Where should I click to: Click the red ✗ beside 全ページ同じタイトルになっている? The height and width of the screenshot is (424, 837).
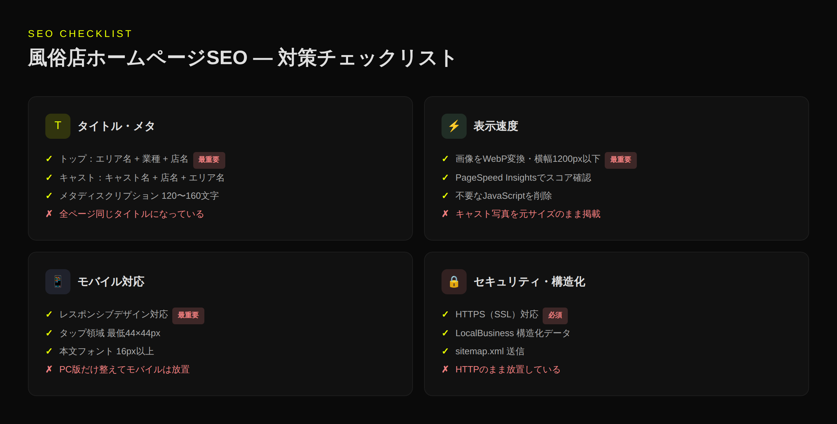tap(49, 214)
